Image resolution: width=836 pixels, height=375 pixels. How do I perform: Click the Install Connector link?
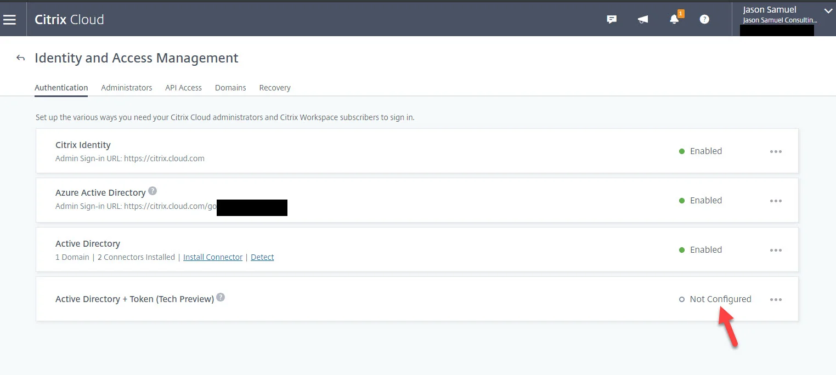[x=213, y=257]
